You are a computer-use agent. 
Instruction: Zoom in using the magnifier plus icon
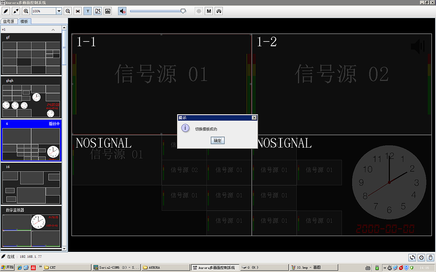point(26,11)
